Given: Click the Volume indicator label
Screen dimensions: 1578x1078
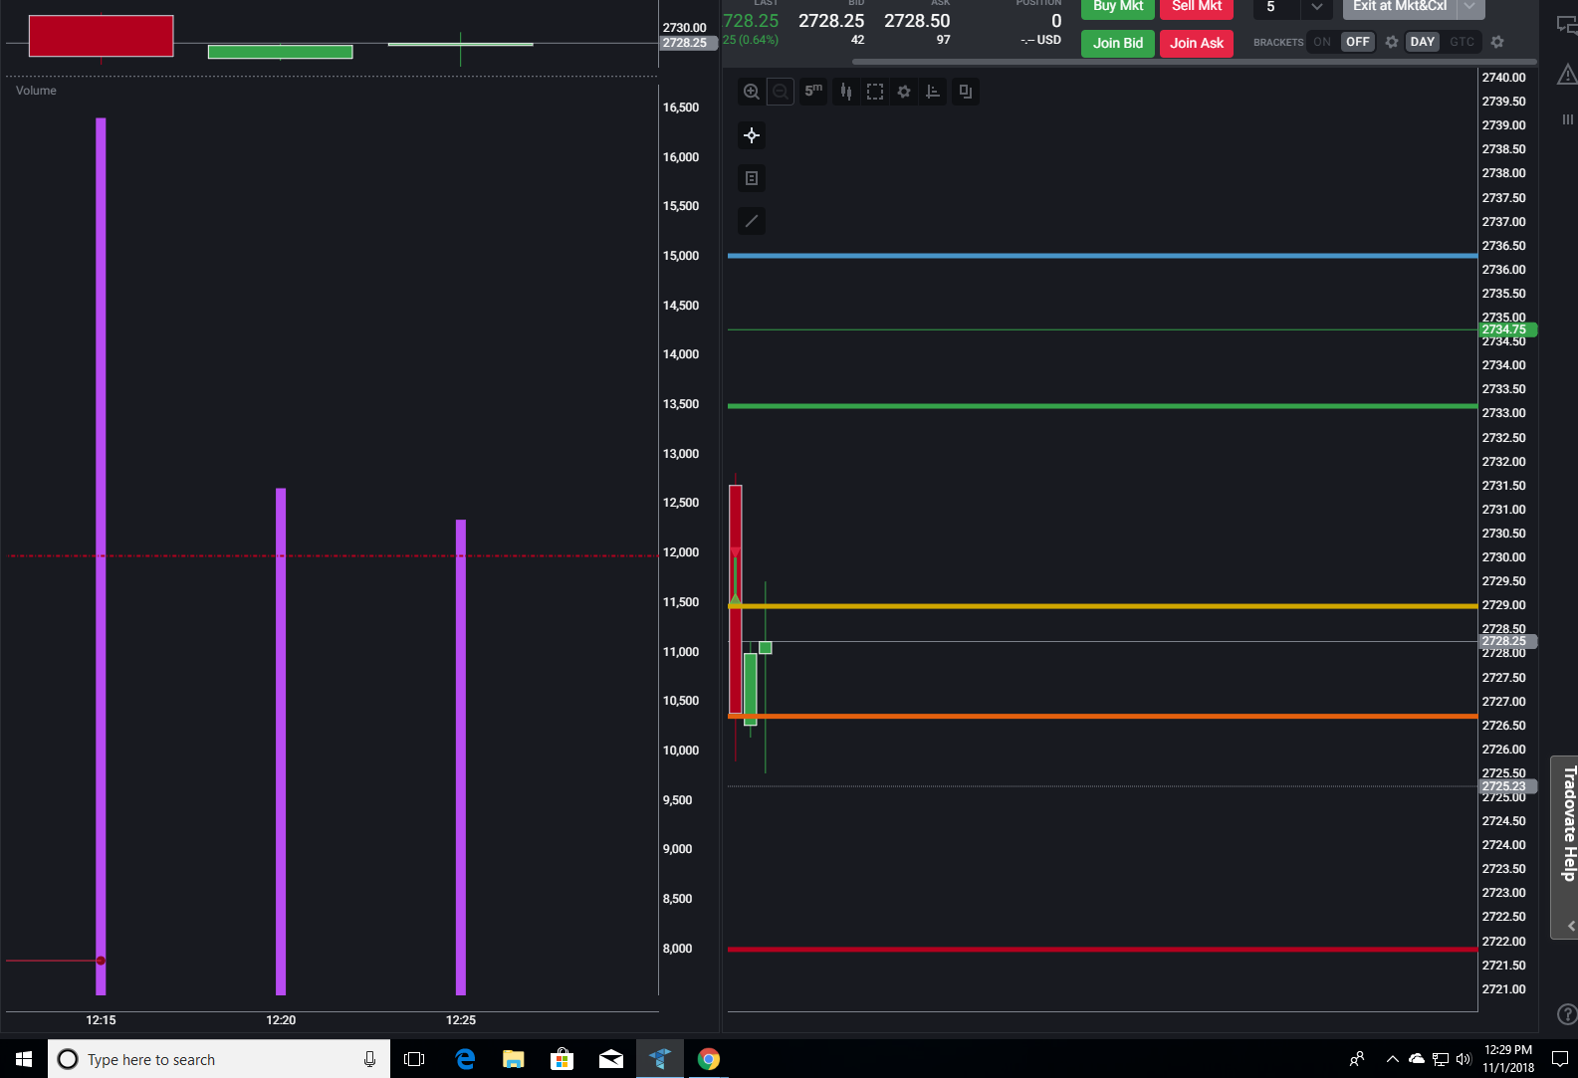Looking at the screenshot, I should (x=36, y=91).
